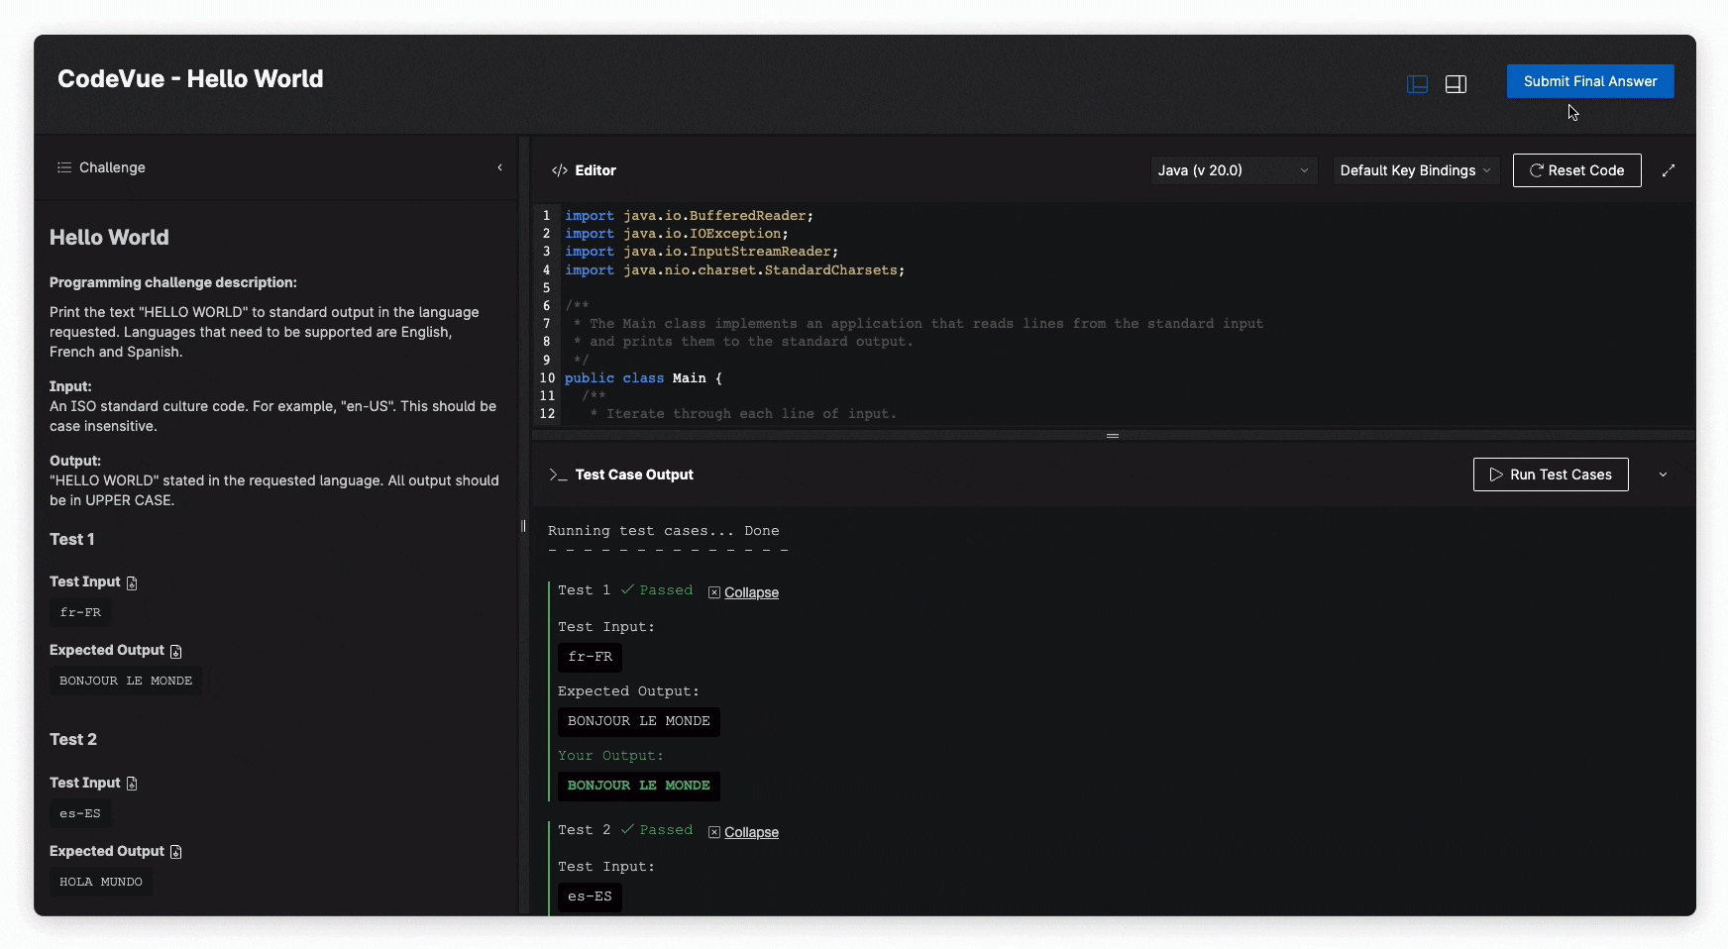Copy Test 1 expected output icon
Viewport: 1728px width, 949px height.
175,651
